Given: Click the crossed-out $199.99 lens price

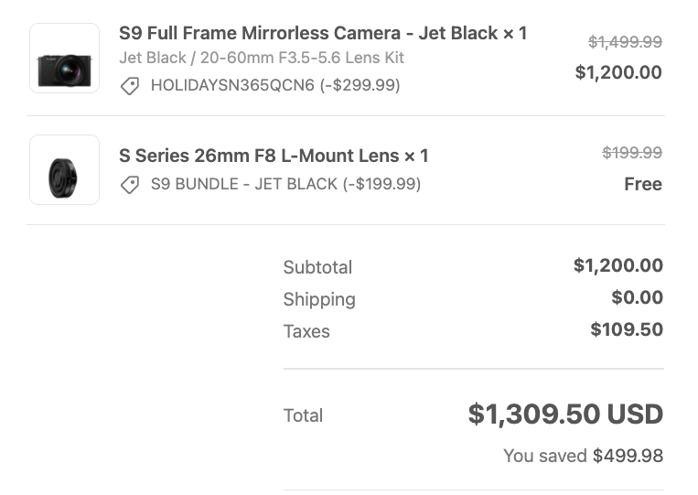Looking at the screenshot, I should click(x=632, y=153).
